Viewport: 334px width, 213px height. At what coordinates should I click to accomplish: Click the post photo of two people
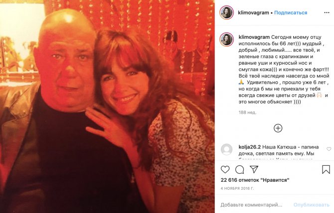[107, 107]
